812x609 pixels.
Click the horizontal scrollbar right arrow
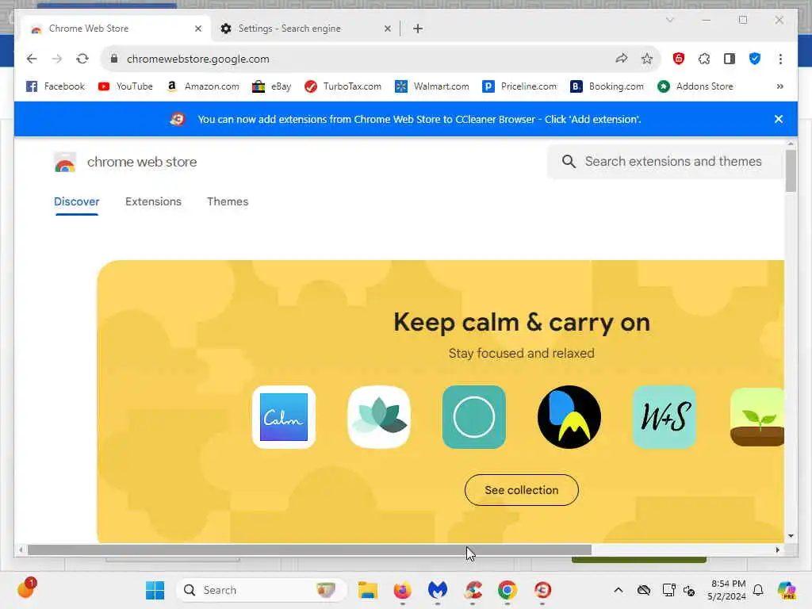pyautogui.click(x=777, y=550)
